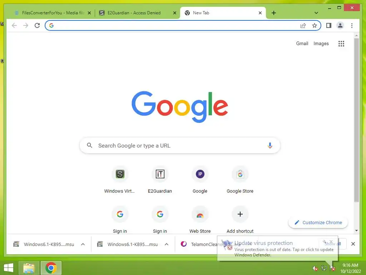The image size is (366, 275).
Task: Reload the current page
Action: click(37, 25)
